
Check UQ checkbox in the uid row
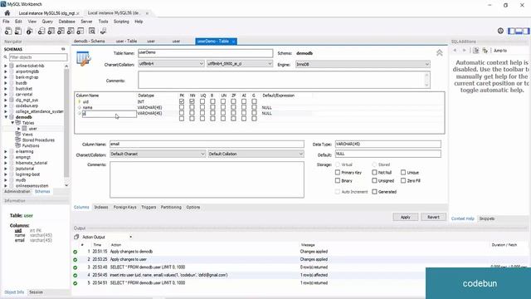[202, 101]
